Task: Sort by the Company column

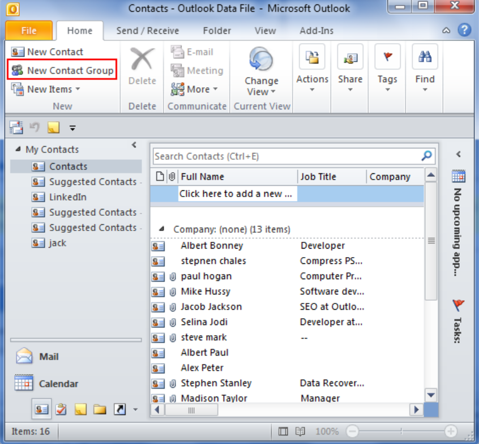Action: pos(395,177)
